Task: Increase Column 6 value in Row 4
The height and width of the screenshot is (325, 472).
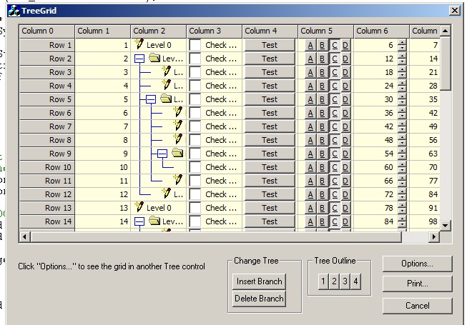Action: (402, 83)
